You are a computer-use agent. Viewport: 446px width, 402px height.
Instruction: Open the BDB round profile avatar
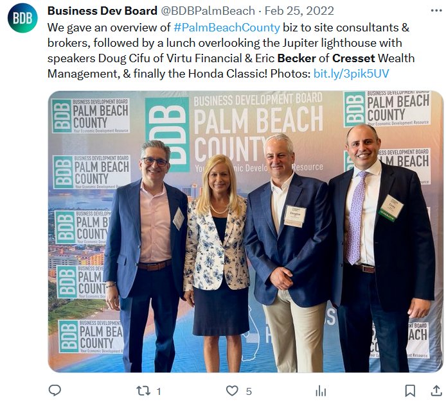pyautogui.click(x=22, y=18)
